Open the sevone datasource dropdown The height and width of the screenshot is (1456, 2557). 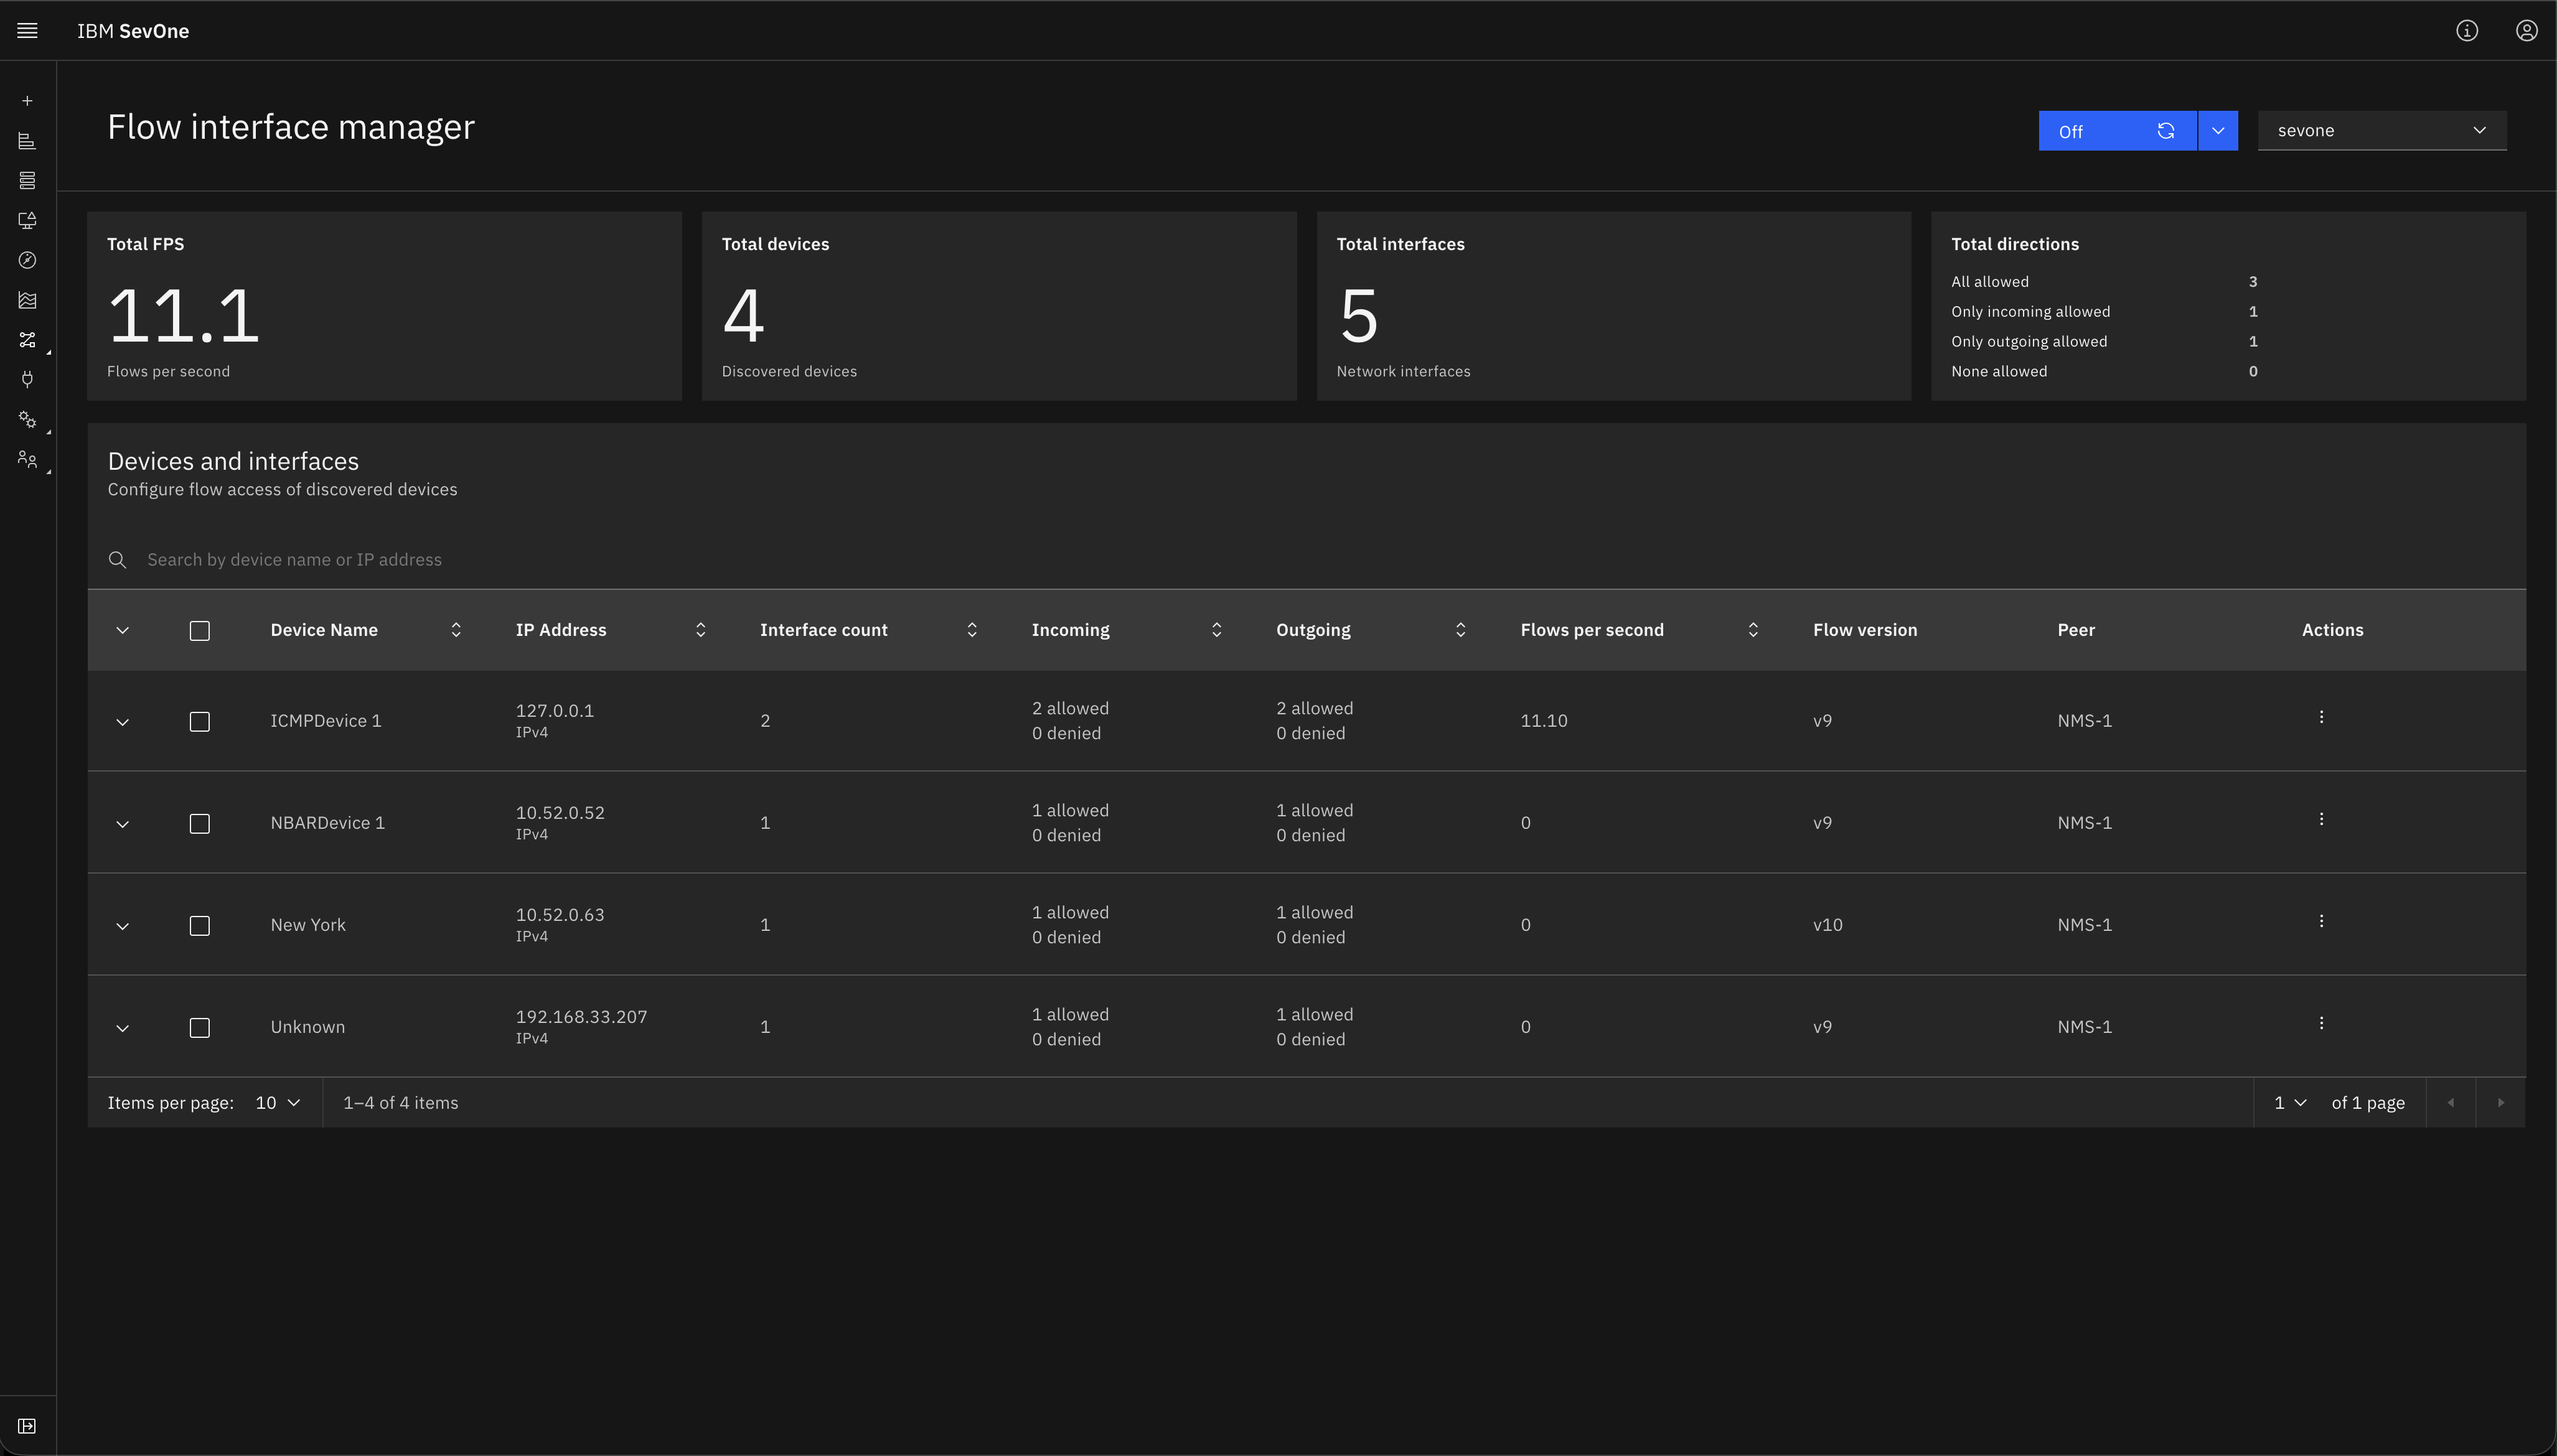click(2382, 131)
